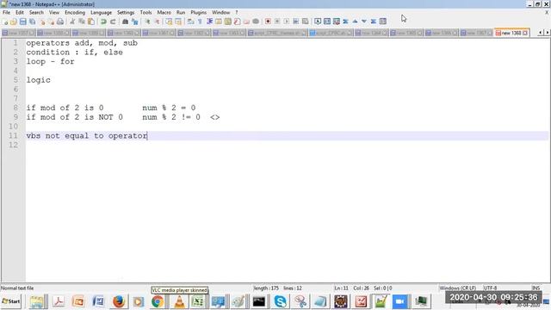The image size is (551, 310).
Task: Click the 'loop - for' line
Action: (50, 61)
